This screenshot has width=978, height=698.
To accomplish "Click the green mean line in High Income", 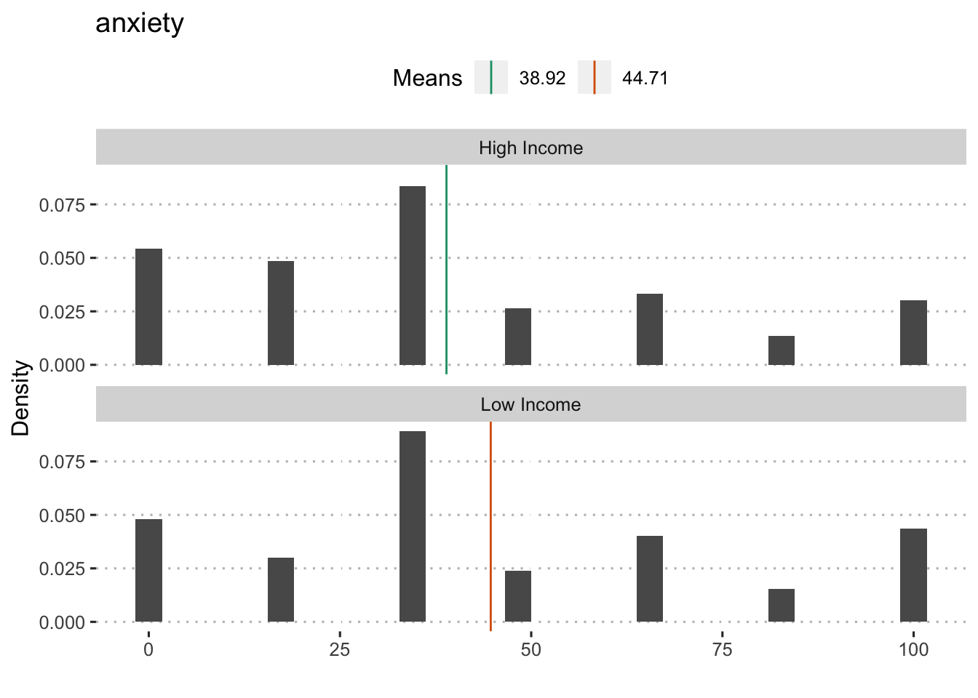I will click(446, 269).
